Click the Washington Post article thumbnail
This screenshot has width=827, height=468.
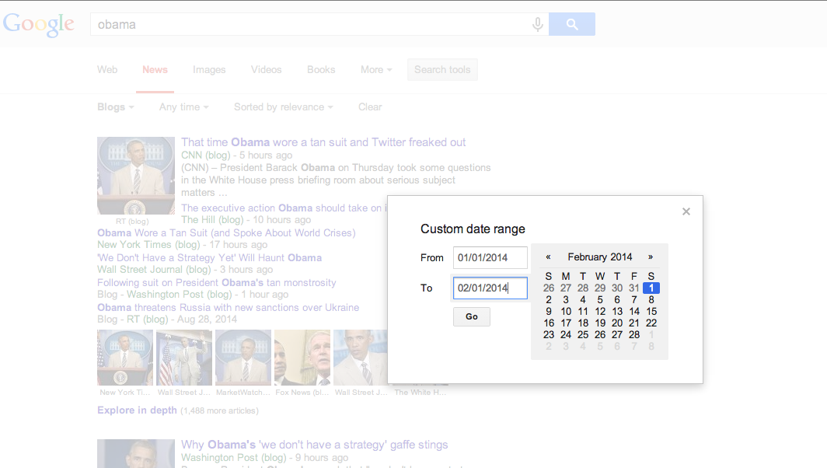tap(136, 454)
